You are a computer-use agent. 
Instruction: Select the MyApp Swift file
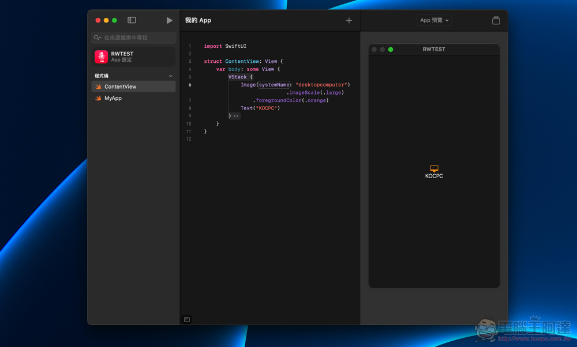(x=113, y=99)
